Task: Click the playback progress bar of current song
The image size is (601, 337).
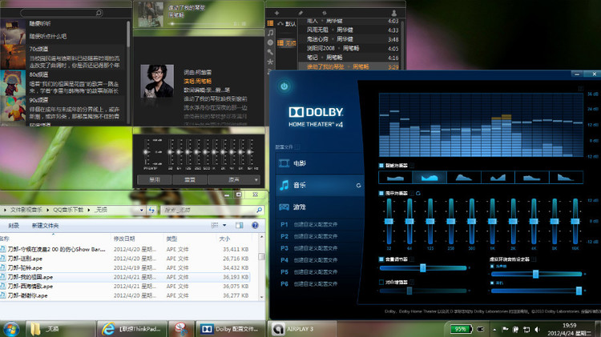Action: [x=208, y=24]
